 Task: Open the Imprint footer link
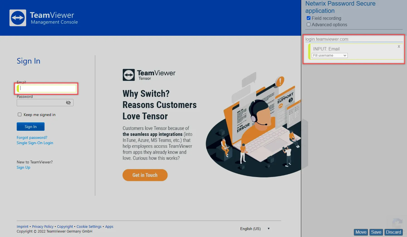pyautogui.click(x=23, y=227)
